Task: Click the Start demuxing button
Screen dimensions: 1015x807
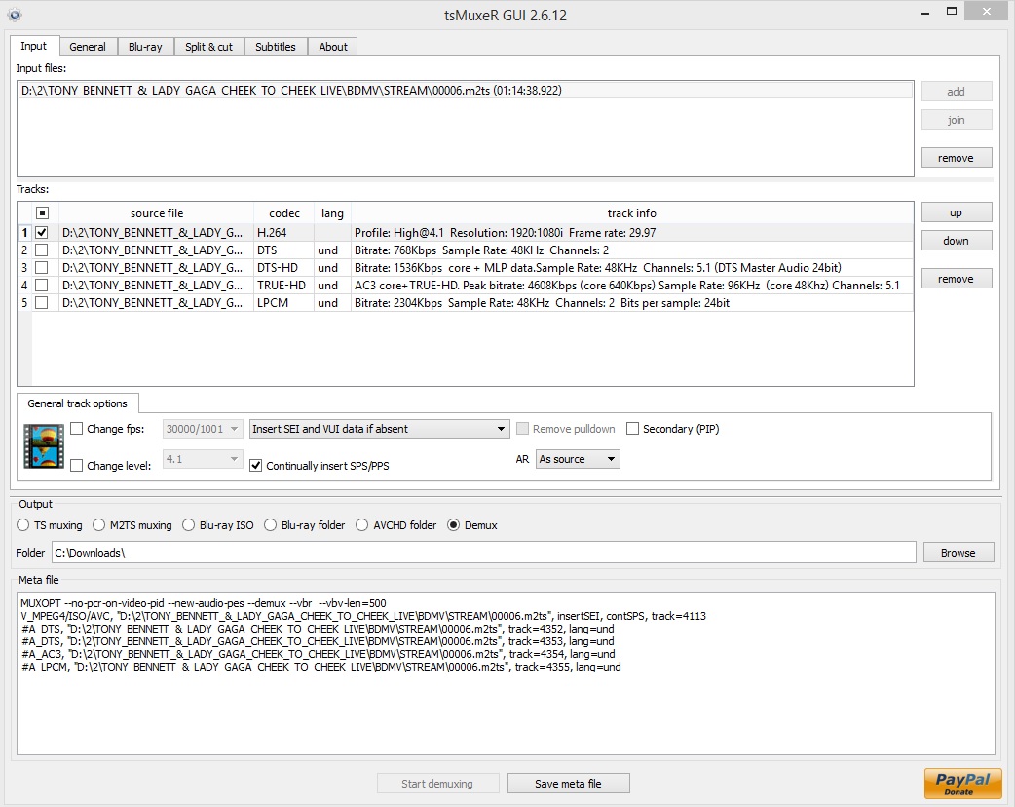Action: 437,784
